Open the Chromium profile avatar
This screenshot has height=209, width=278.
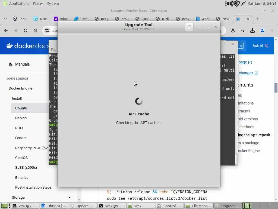262,30
